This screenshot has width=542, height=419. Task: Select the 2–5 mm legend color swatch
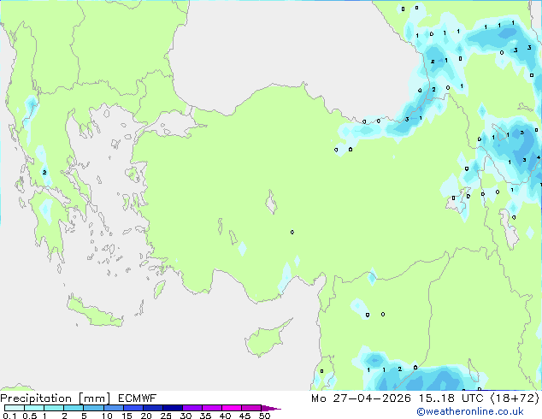coord(74,408)
